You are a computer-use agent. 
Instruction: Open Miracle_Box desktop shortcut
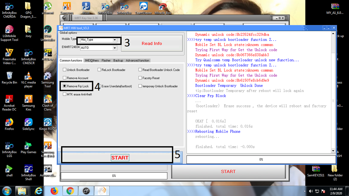point(163,8)
